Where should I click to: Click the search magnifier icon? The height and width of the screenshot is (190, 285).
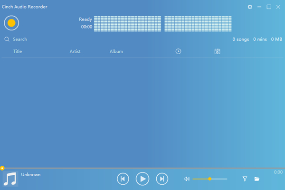7,39
